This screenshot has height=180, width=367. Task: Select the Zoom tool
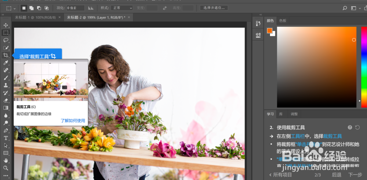[x=6, y=168]
